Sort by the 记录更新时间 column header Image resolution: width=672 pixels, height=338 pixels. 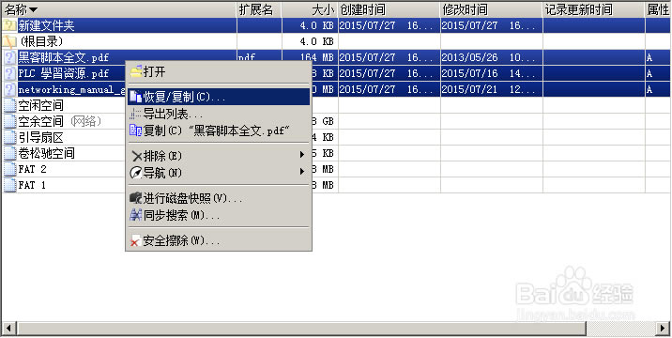pyautogui.click(x=594, y=9)
